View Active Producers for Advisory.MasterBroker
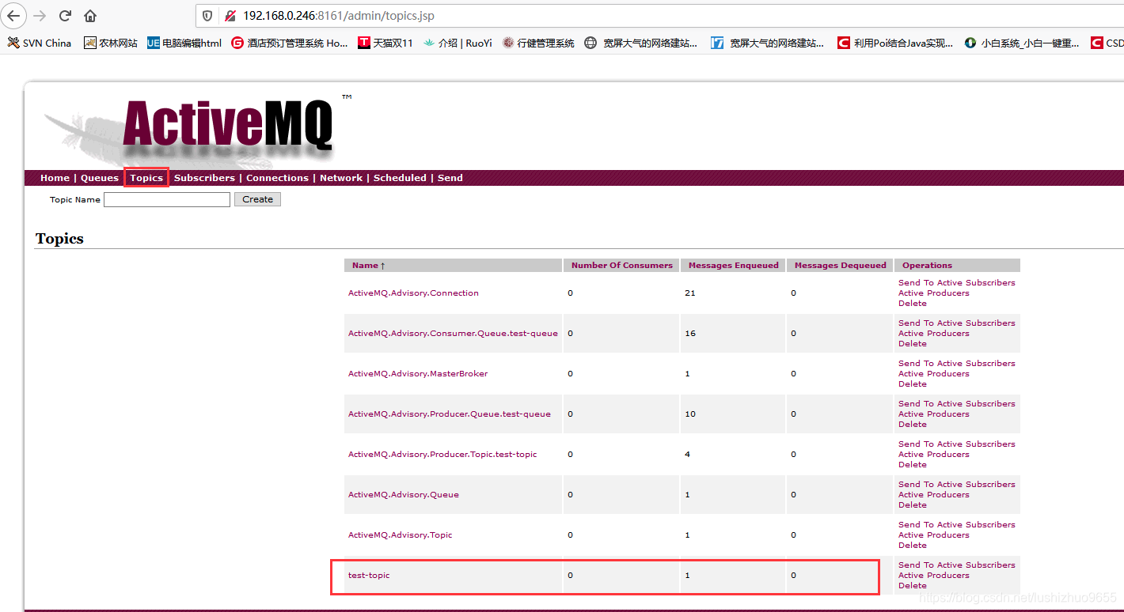 (x=934, y=374)
